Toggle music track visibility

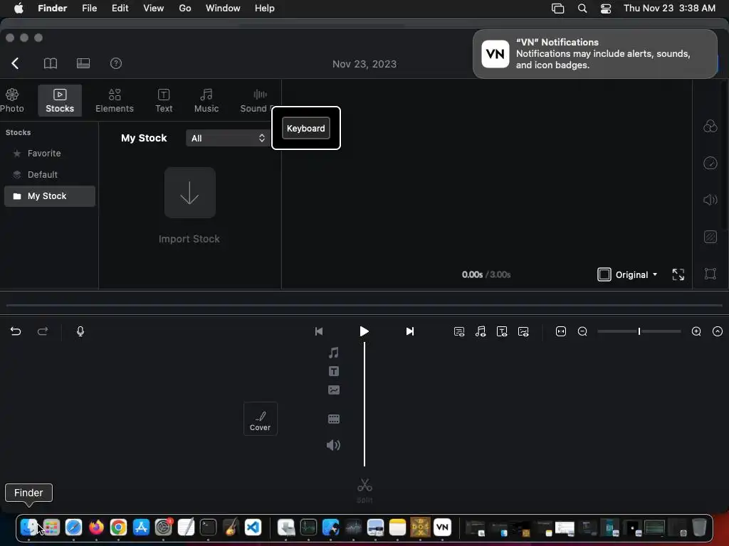pyautogui.click(x=481, y=331)
